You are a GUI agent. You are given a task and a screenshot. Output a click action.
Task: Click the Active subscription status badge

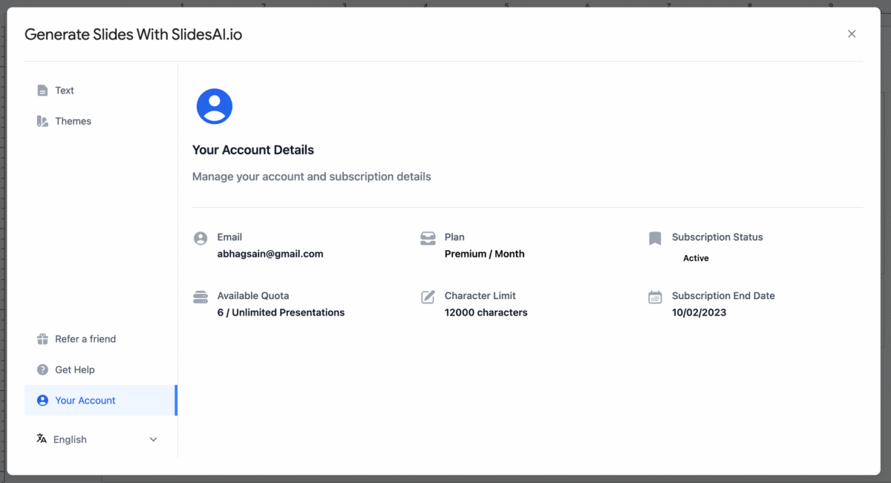[x=696, y=258]
